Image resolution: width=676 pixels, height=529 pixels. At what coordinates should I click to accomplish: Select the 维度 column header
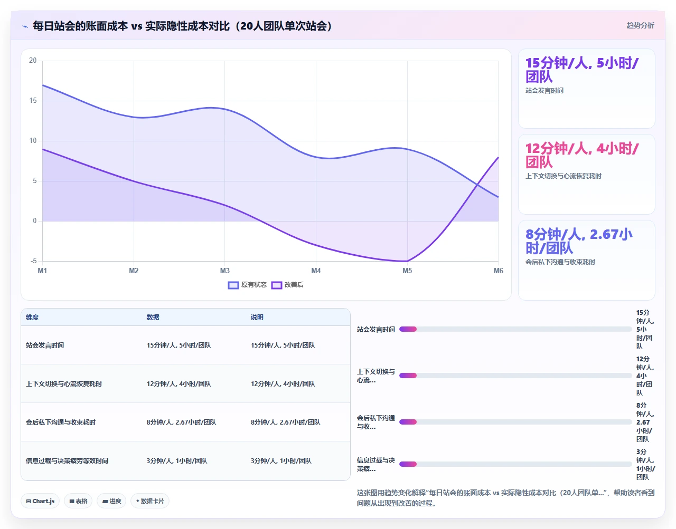pos(32,318)
